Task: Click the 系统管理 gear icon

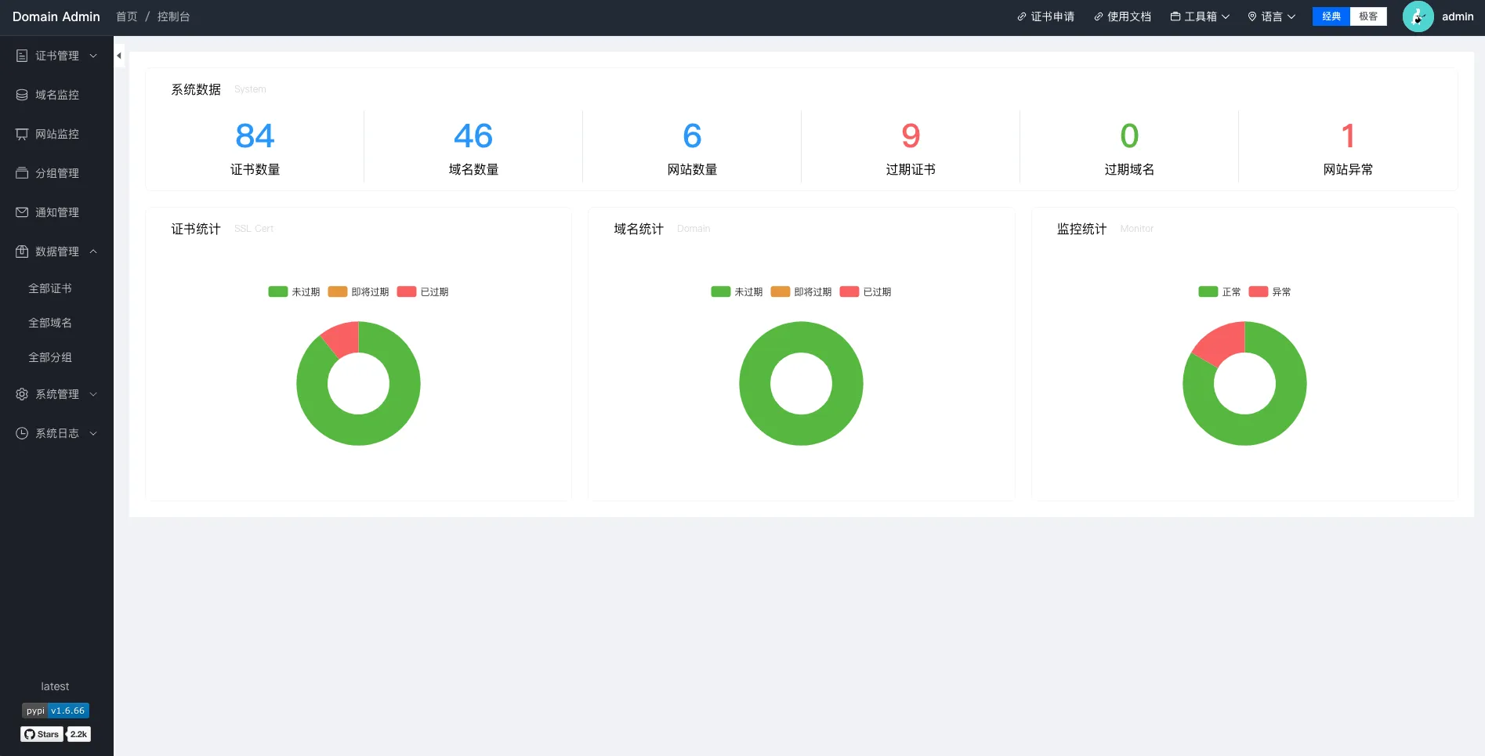Action: click(22, 394)
